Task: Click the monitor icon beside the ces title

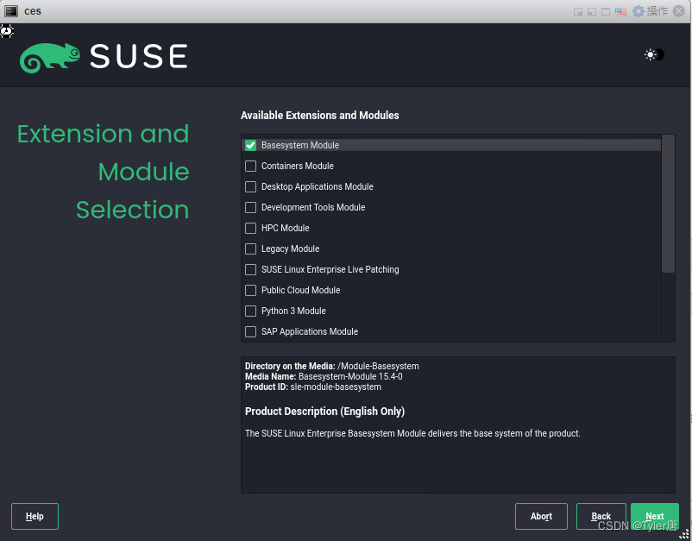Action: pyautogui.click(x=11, y=10)
